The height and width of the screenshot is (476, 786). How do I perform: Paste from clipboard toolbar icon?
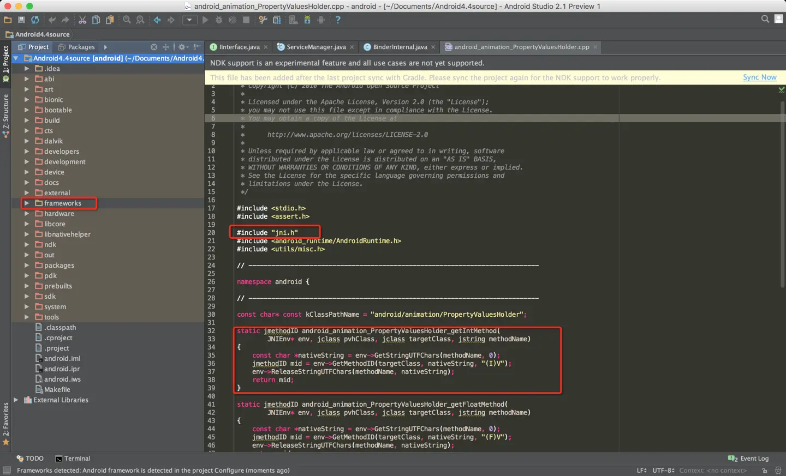point(110,20)
